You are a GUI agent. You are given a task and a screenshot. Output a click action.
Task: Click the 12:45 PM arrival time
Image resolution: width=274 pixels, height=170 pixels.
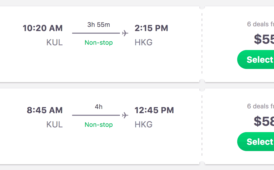[154, 110]
